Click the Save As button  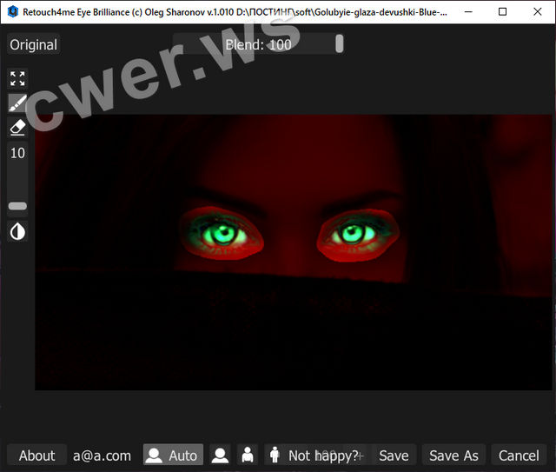[453, 455]
